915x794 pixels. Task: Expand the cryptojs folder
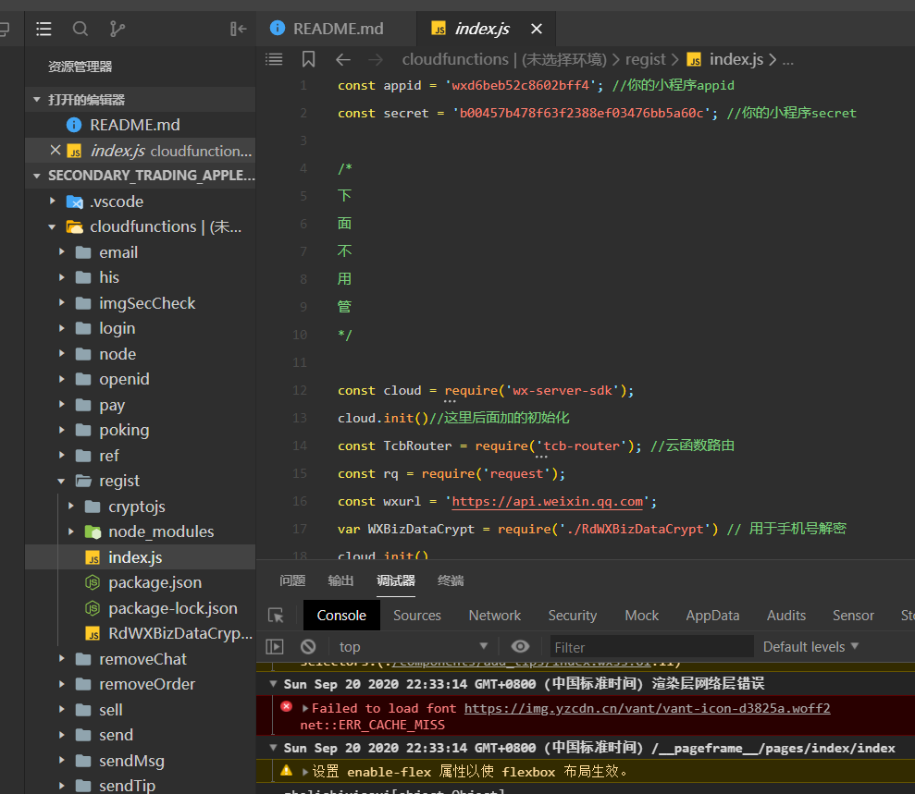click(71, 506)
